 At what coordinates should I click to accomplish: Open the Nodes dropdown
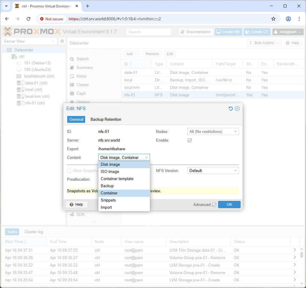(213, 132)
